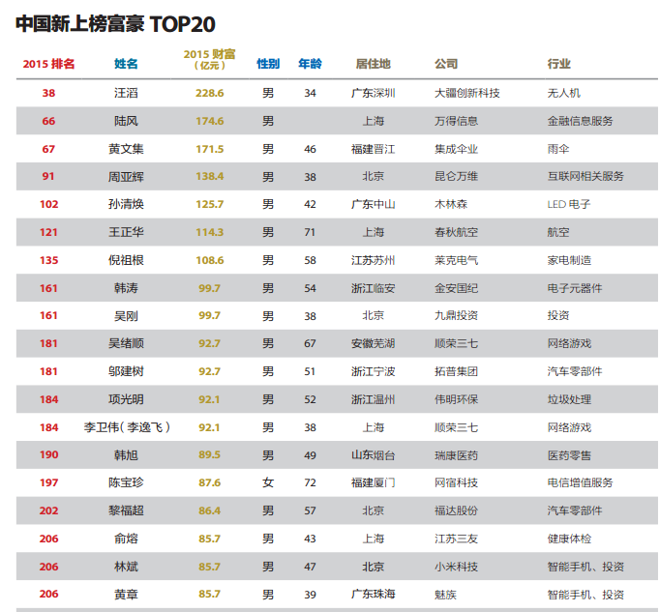660x612 pixels.
Task: Click company 大疆创新科技
Action: [467, 93]
